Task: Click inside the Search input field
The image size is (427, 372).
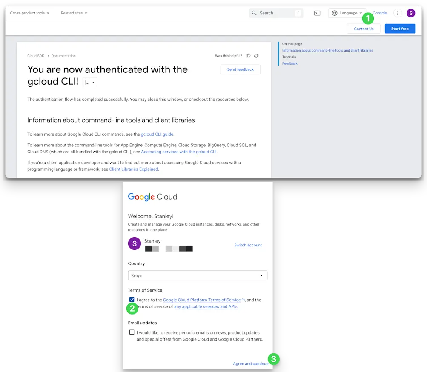Action: (277, 13)
